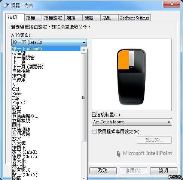Click the IntelliPoint pointer logo icon
183x180 pixels.
point(119,153)
